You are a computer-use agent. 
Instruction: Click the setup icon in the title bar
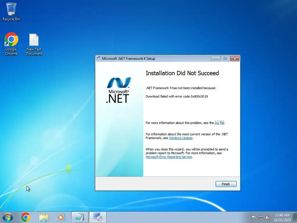[x=99, y=58]
